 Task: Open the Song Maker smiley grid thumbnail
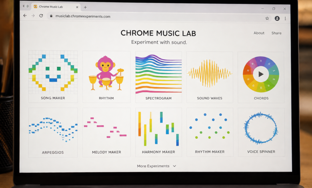tap(53, 72)
